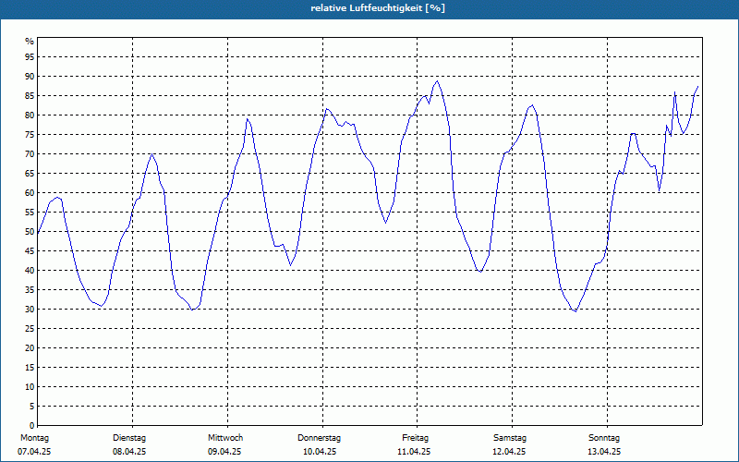Select the 30 y-axis value
Screen dimensions: 739x462
tap(30, 310)
